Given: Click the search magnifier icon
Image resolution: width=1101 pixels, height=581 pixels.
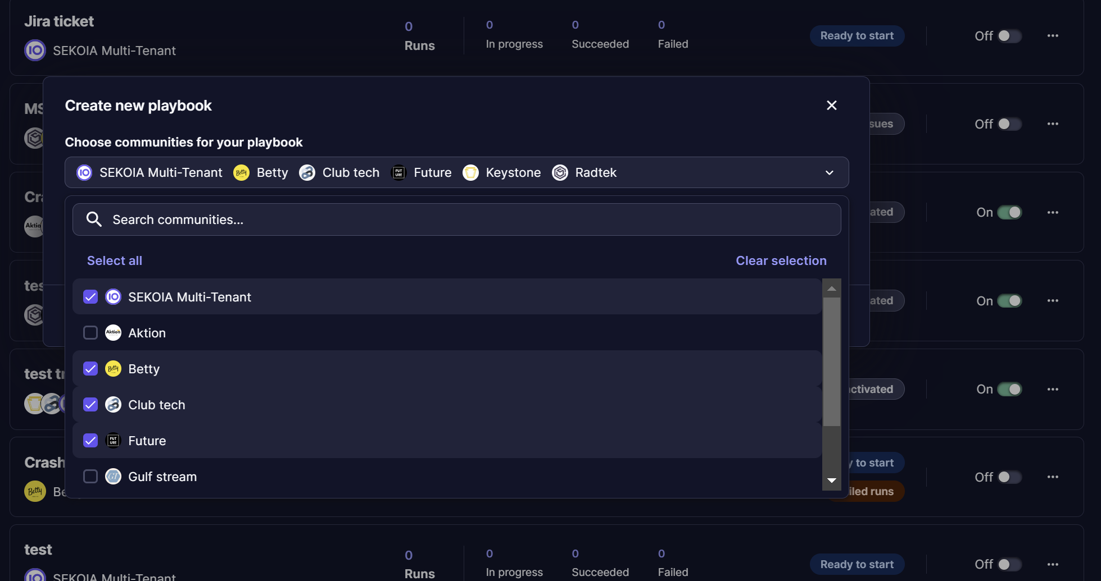Looking at the screenshot, I should tap(94, 219).
